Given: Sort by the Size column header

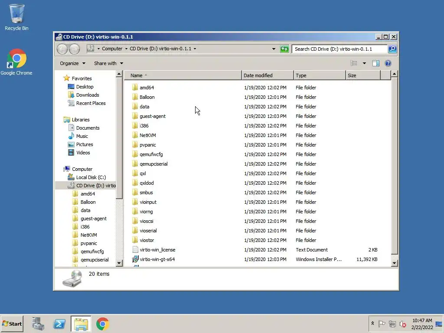Looking at the screenshot, I should click(x=363, y=75).
